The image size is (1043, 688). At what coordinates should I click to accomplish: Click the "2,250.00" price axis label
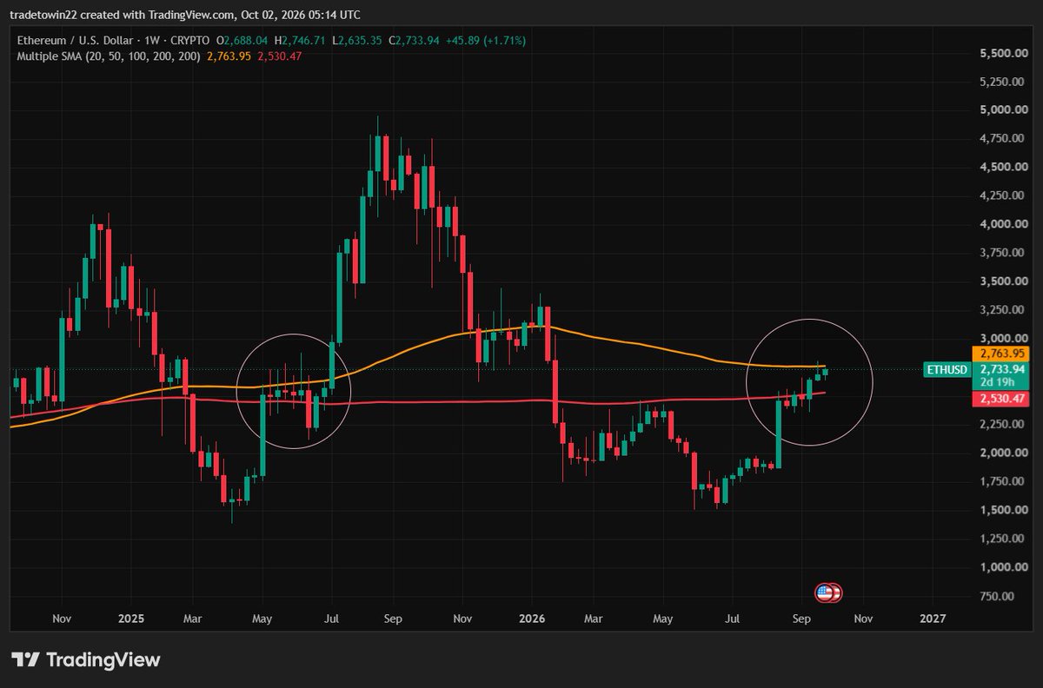point(1000,424)
